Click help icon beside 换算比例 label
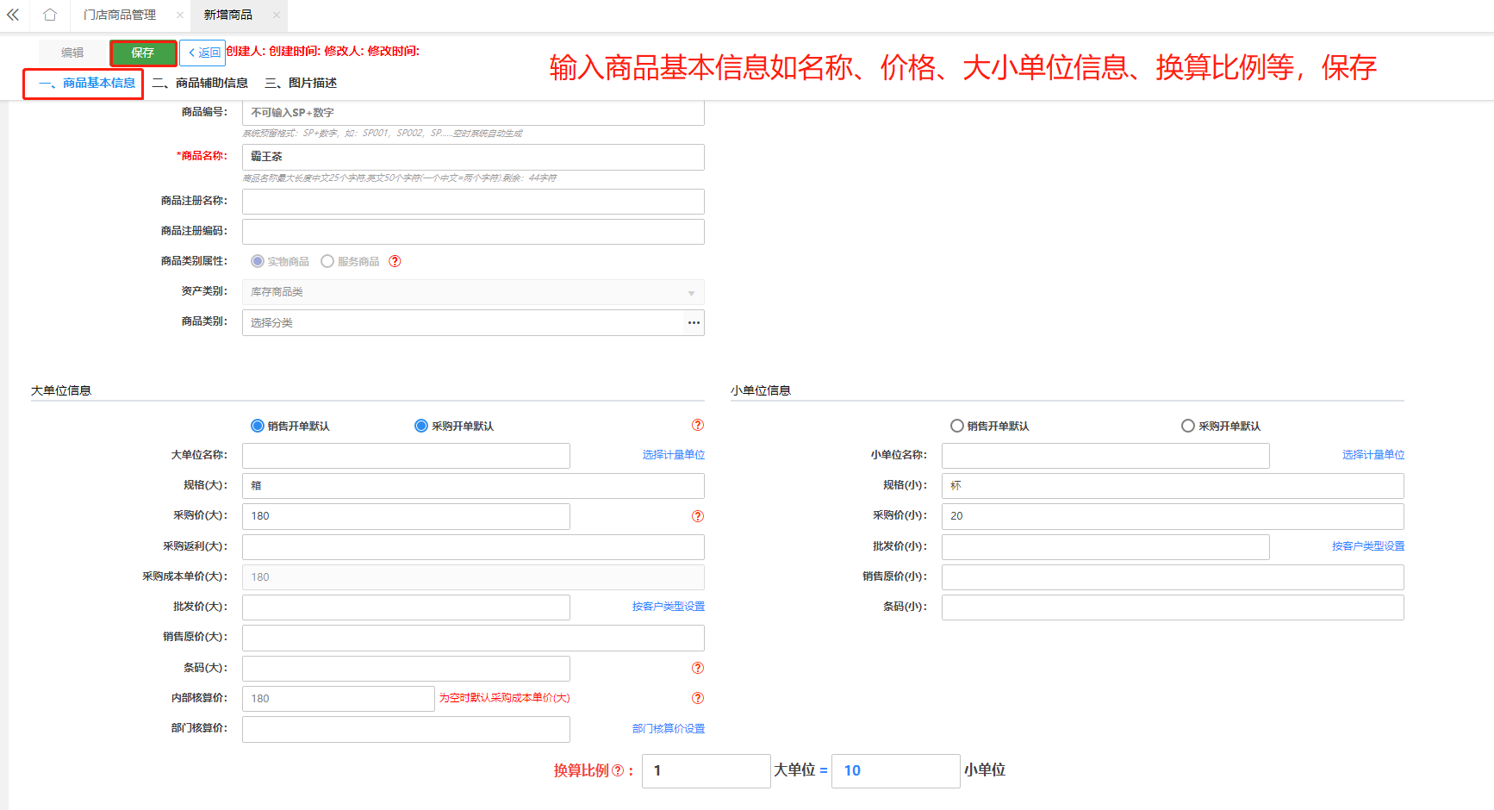The width and height of the screenshot is (1494, 810). tap(617, 770)
